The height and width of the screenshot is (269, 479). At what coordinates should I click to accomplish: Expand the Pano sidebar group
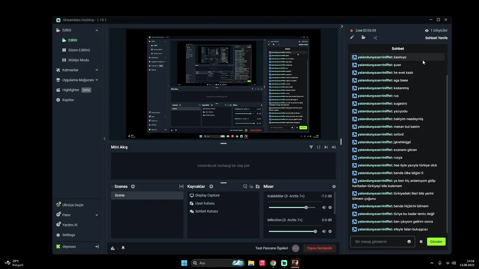pos(97,215)
